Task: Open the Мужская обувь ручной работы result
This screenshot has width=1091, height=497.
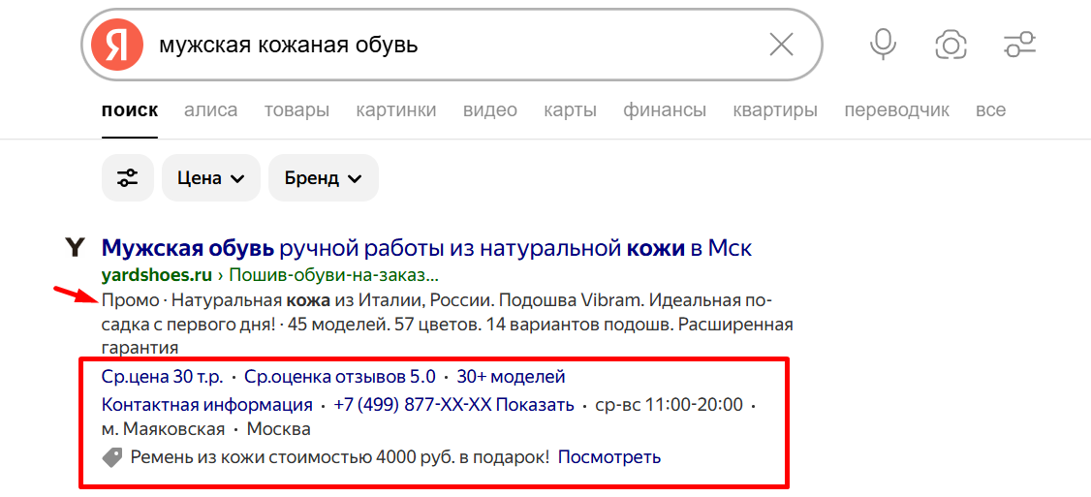Action: [426, 248]
